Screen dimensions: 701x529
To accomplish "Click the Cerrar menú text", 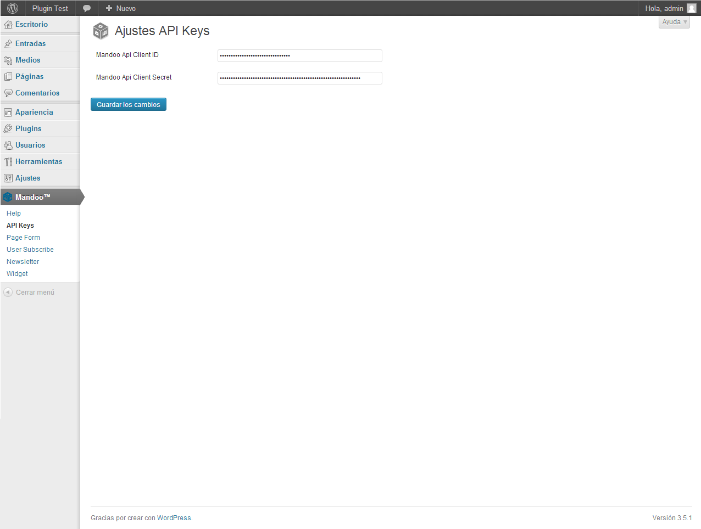I will tap(35, 292).
